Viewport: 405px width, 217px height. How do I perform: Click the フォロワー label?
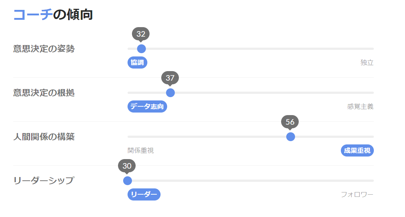(357, 194)
